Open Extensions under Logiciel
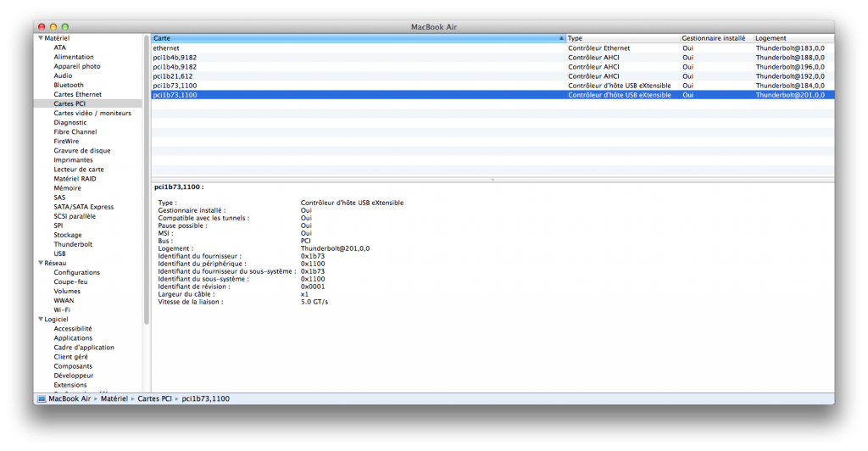 (x=70, y=385)
